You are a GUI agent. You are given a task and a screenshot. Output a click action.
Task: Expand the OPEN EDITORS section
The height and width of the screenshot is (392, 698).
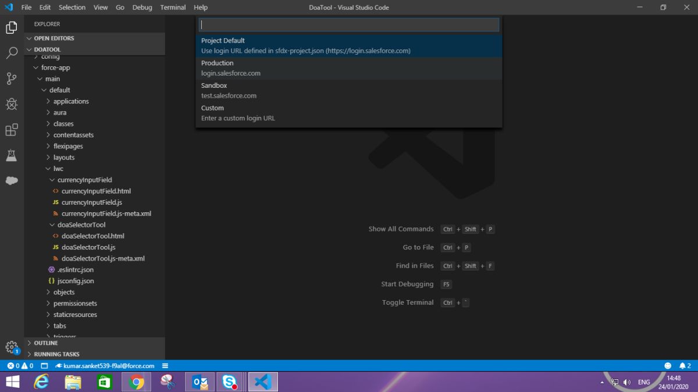click(94, 38)
